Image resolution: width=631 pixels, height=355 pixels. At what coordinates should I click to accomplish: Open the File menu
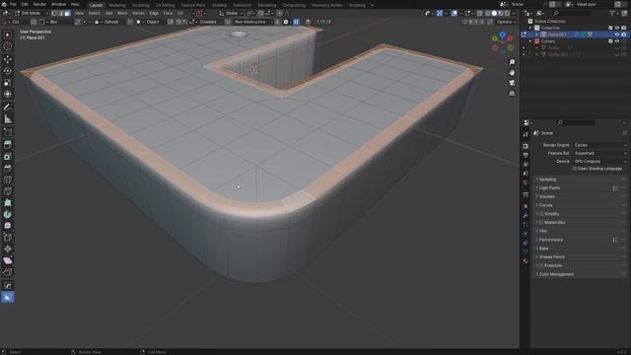pos(13,4)
